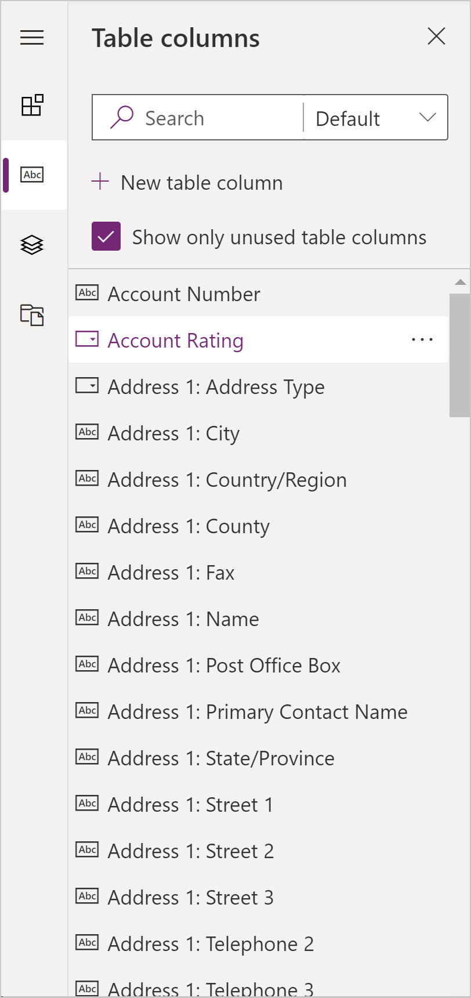Screen dimensions: 471x998
Task: Uncheck Show only unused table columns
Action: [x=106, y=237]
